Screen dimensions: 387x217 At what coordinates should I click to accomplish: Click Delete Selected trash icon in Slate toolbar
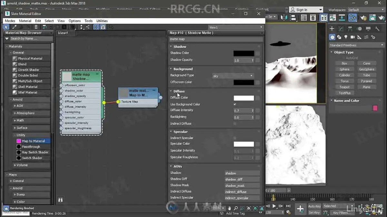[36, 27]
